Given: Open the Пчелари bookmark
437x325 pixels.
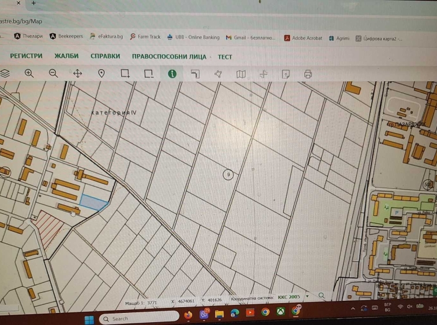Looking at the screenshot, I should [x=28, y=36].
